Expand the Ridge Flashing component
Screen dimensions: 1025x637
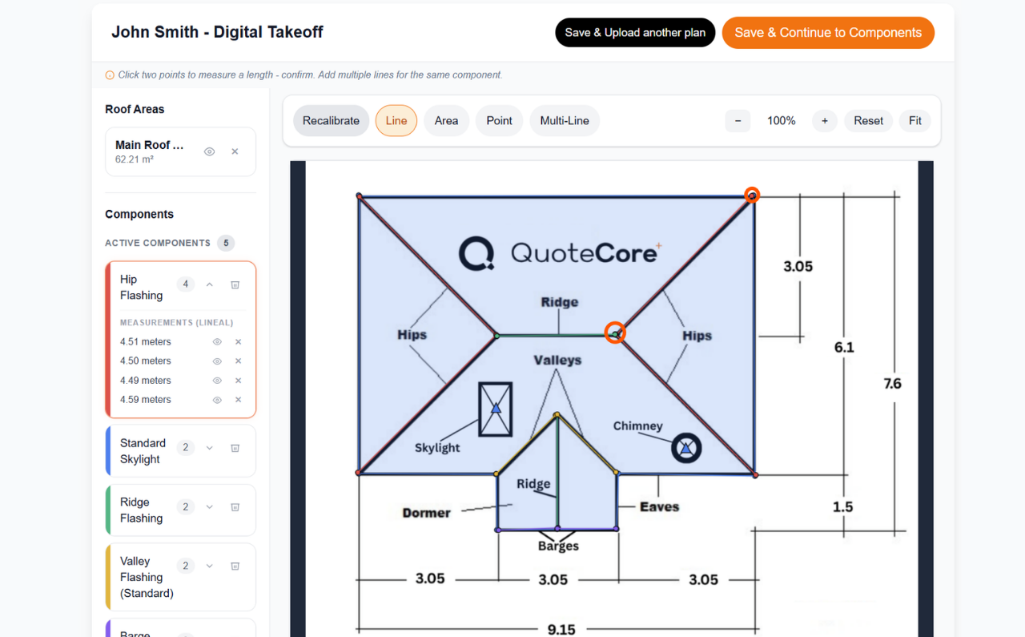(x=209, y=507)
